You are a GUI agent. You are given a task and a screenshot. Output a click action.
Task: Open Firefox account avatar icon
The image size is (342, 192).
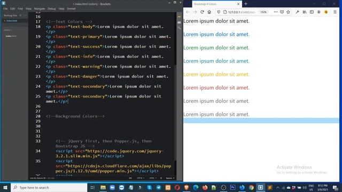[319, 12]
